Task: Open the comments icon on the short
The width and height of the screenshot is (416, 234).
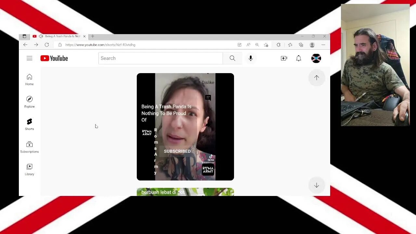Action: click(x=208, y=98)
